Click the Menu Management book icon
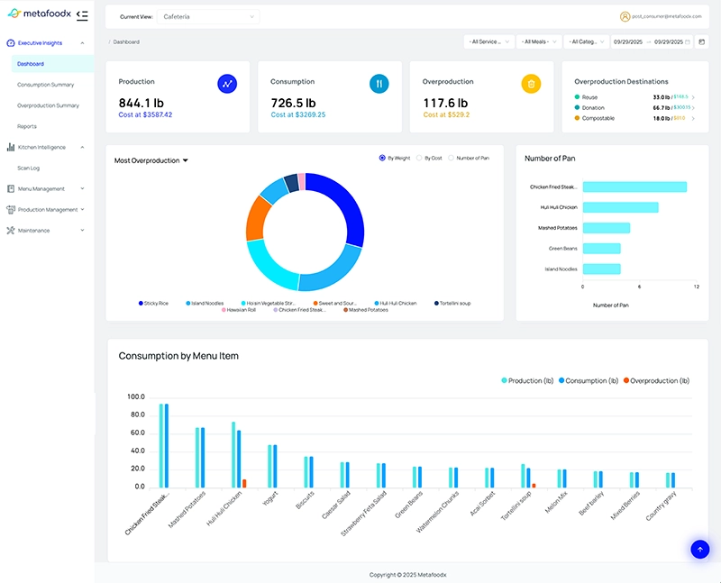This screenshot has width=721, height=583. 11,188
